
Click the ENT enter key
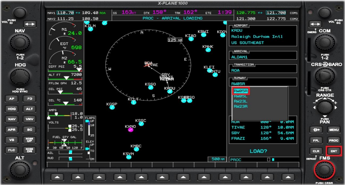coord(334,151)
